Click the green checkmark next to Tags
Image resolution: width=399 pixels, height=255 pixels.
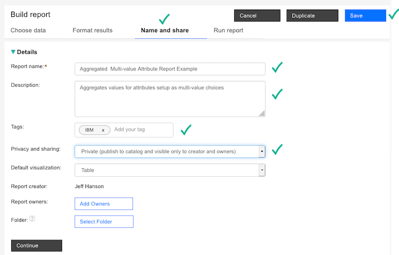pyautogui.click(x=186, y=130)
